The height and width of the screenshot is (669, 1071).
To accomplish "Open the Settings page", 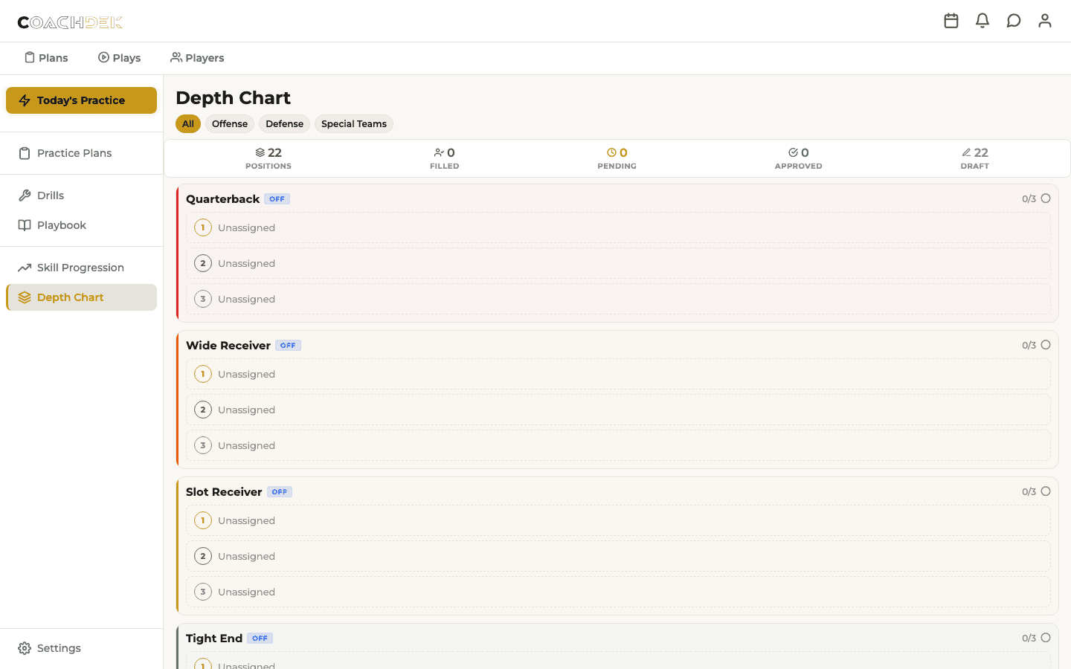I will click(48, 647).
